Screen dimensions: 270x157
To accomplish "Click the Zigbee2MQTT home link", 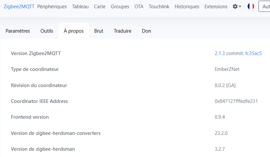I will (x=19, y=7).
